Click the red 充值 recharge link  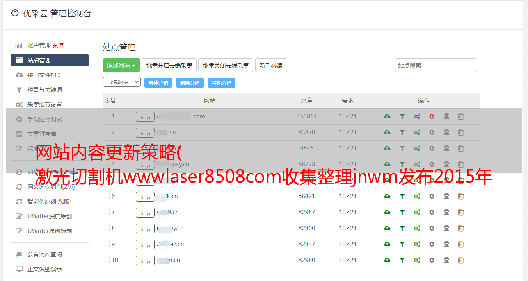(x=58, y=45)
